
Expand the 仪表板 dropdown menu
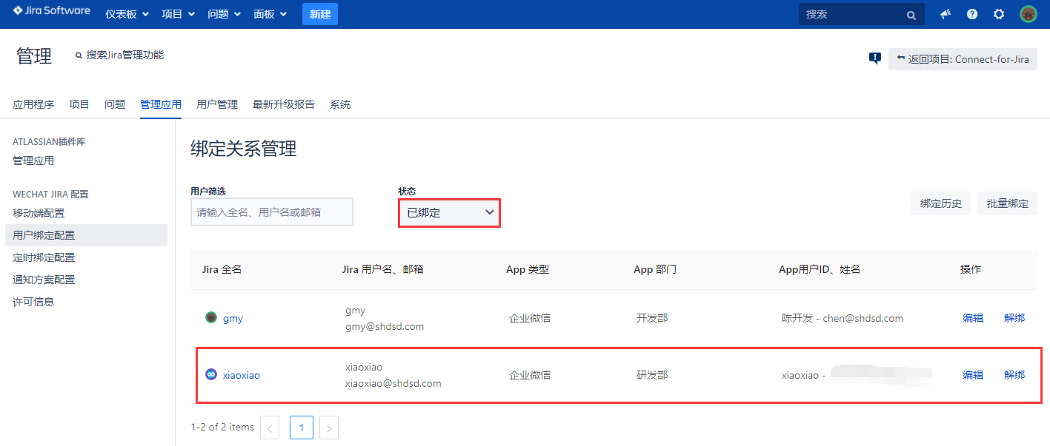127,14
